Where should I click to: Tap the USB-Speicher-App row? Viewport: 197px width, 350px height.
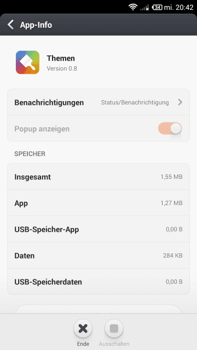pos(99,229)
